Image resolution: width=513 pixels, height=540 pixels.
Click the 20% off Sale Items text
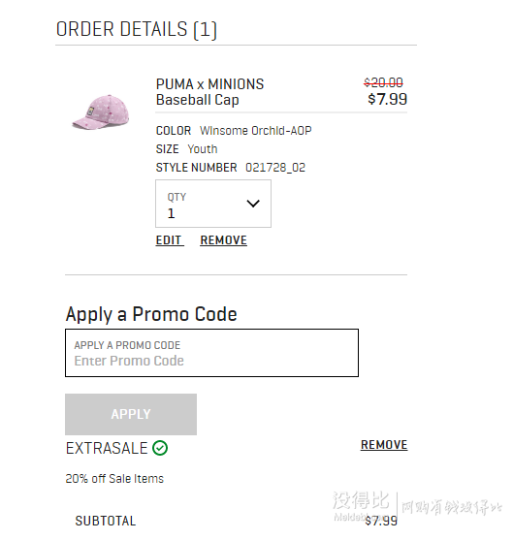click(114, 478)
